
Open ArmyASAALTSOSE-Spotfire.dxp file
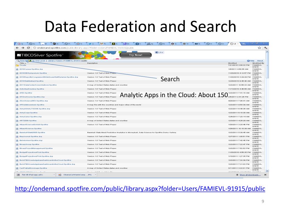35,109
